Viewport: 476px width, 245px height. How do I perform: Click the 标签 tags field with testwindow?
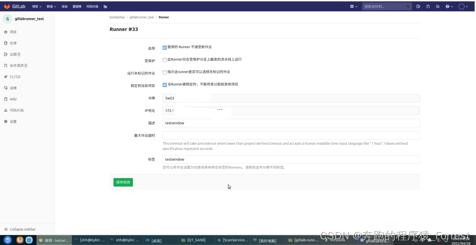tap(291, 159)
